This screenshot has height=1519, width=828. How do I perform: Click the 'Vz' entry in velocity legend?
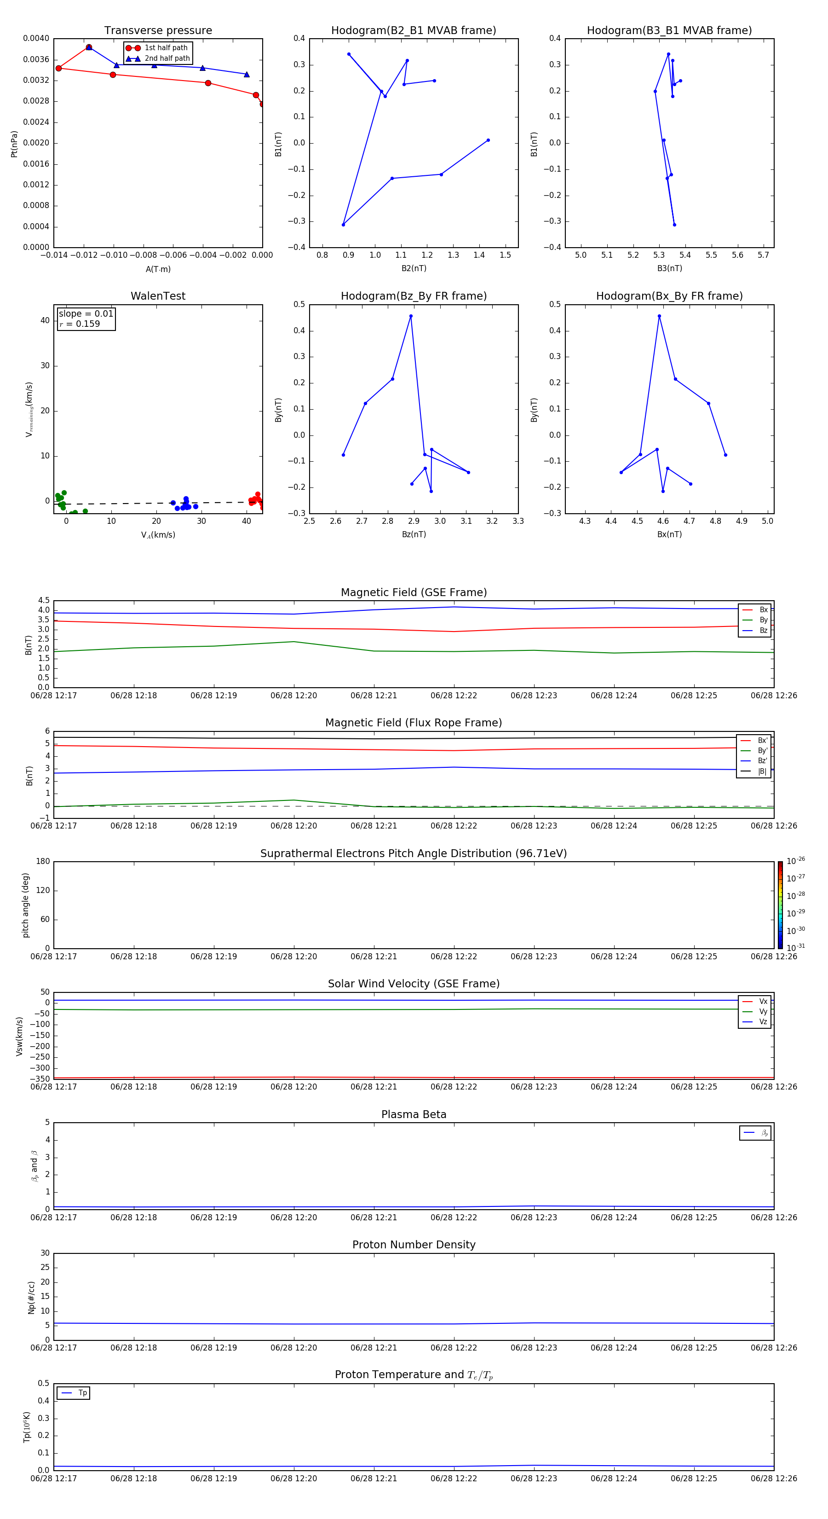click(x=755, y=1022)
